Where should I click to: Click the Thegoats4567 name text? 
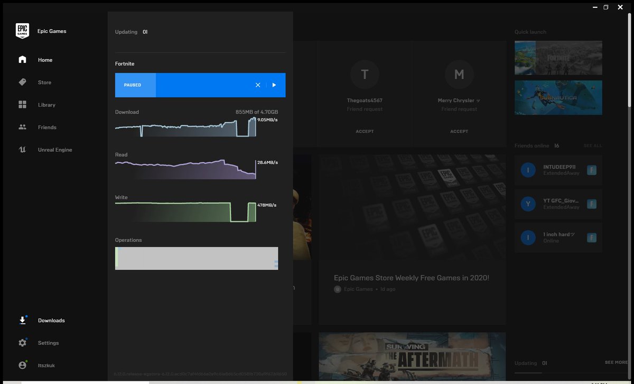tap(365, 100)
